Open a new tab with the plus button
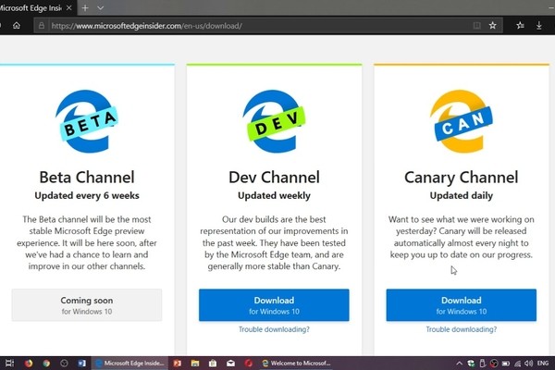Screen dimensions: 555x370 [x=85, y=7]
